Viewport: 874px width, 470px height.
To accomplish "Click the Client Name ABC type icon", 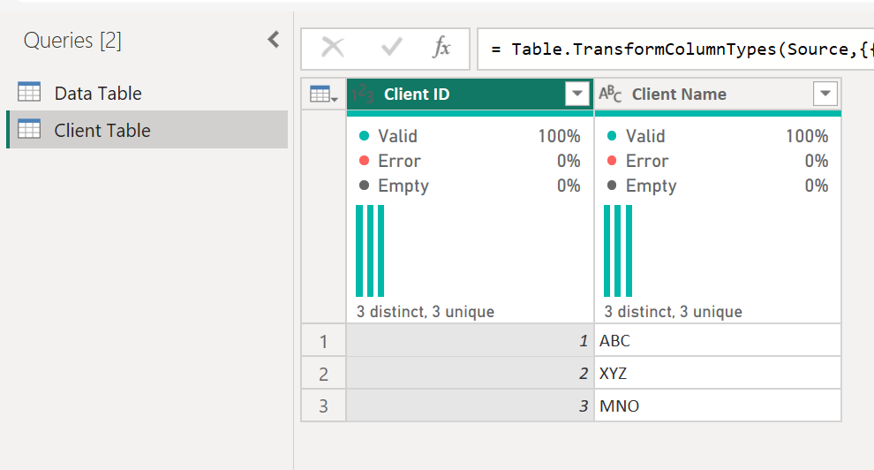I will 610,94.
